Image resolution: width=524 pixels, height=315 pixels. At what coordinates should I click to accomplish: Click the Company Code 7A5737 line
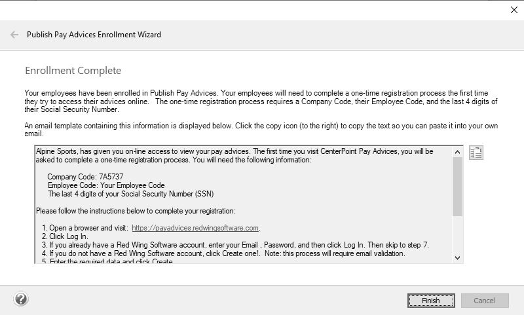85,177
